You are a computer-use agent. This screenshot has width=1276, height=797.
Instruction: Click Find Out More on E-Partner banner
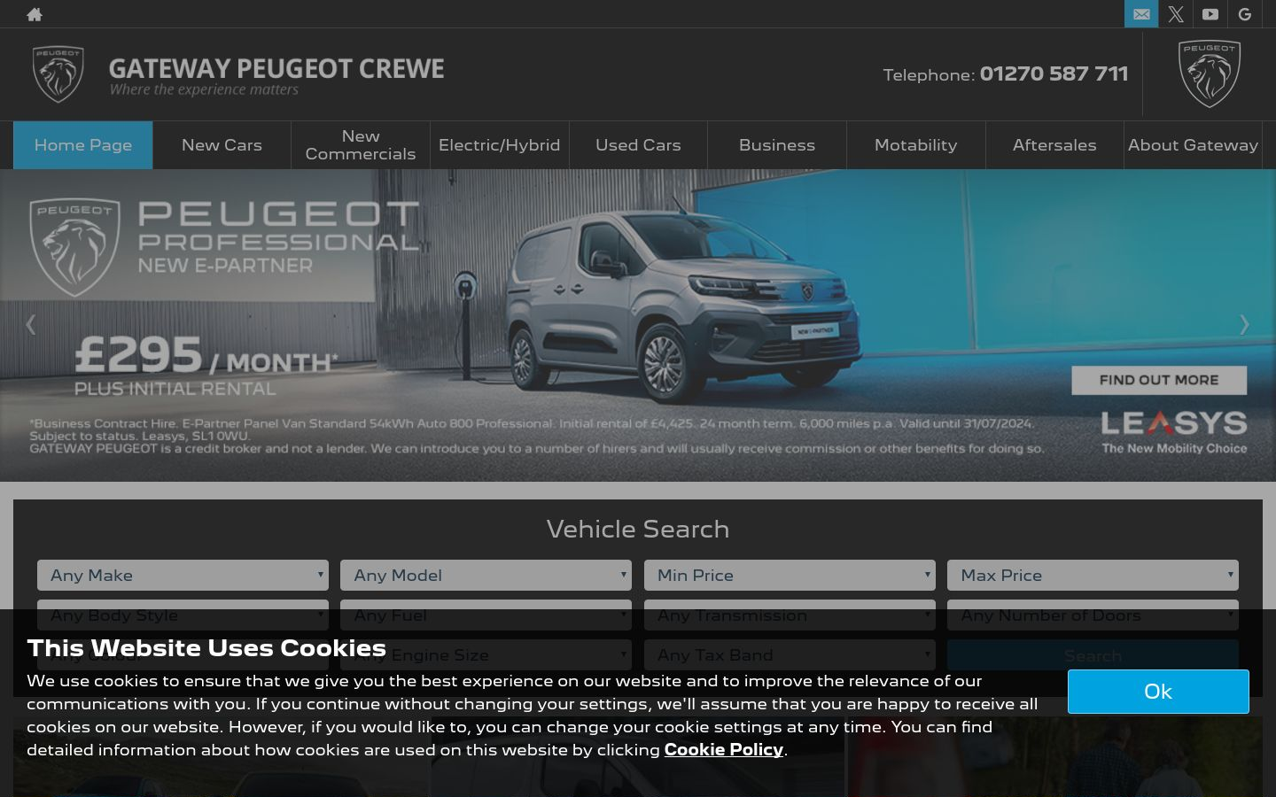tap(1159, 380)
